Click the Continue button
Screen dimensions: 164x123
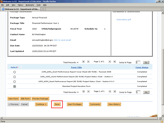(41, 104)
